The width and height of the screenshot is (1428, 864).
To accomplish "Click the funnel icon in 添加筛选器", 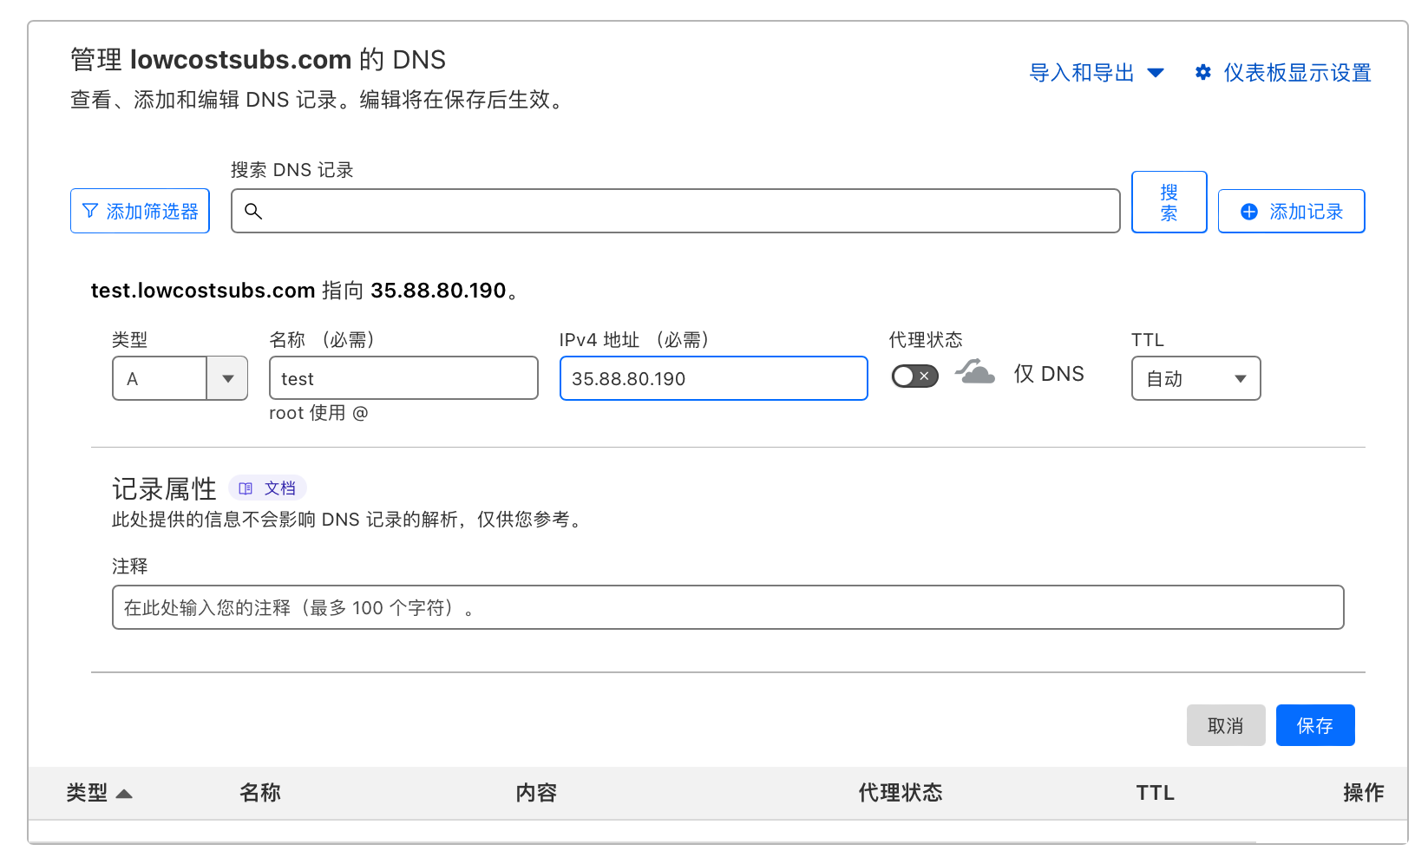I will pyautogui.click(x=89, y=211).
